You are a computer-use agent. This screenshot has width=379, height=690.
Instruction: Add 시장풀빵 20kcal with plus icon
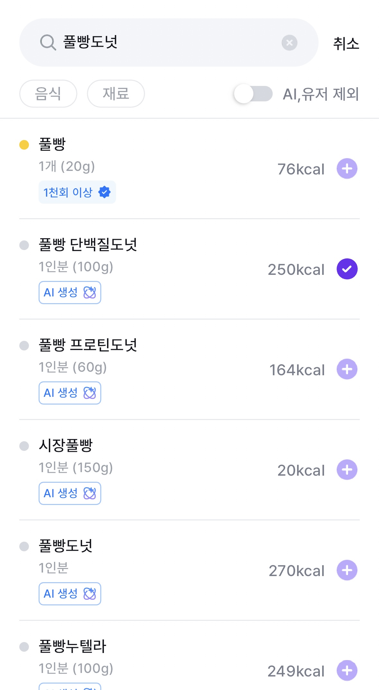coord(347,470)
